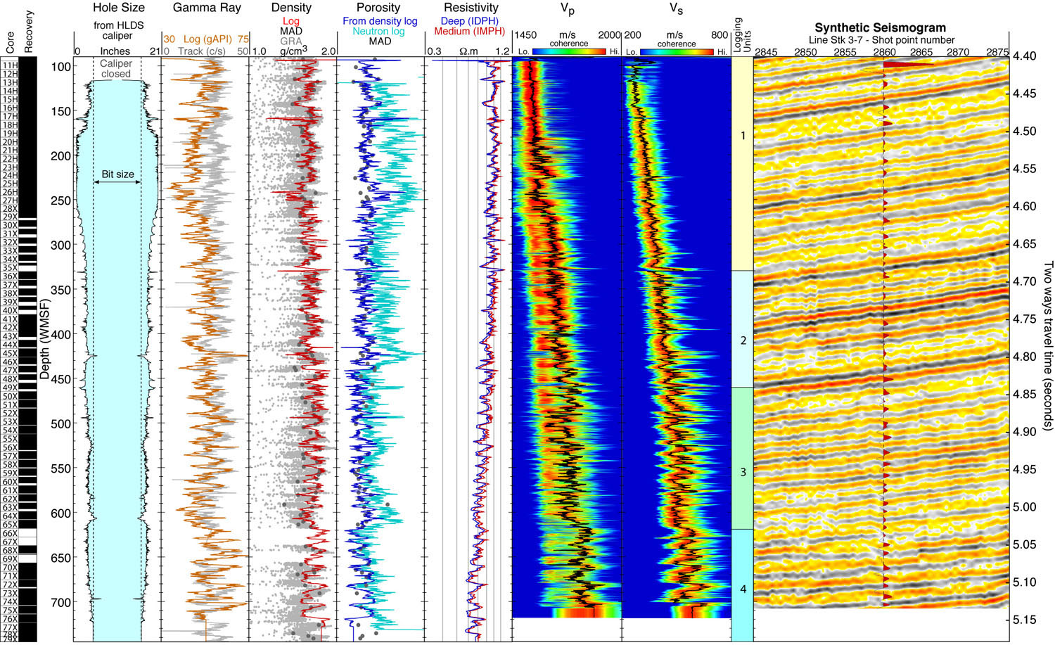Click "Two ways travel time (seconds)" axis label
The image size is (1055, 645).
[1048, 345]
